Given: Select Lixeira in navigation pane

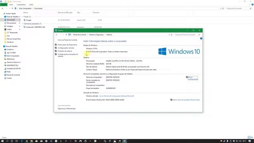Looking at the screenshot, I should (x=9, y=78).
